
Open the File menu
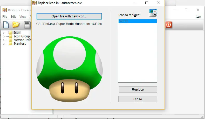pyautogui.click(x=5, y=17)
